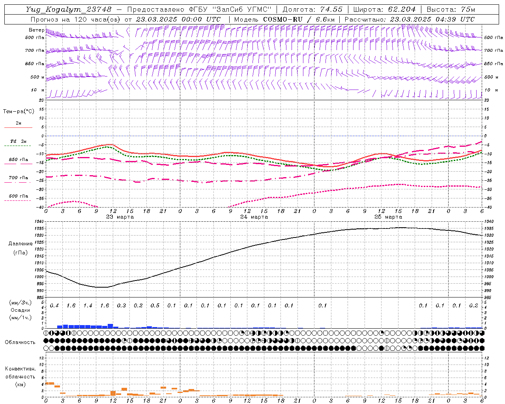Click "Прогноз на 120 часа(ов)" forecast label
Viewport: 505px width, 404px height.
76,19
